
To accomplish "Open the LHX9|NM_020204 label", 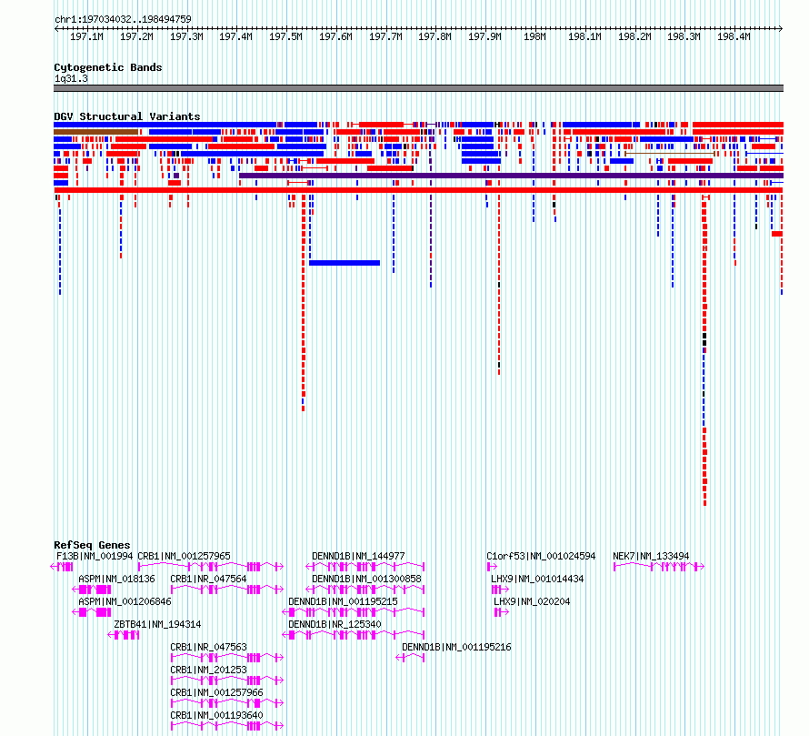I will [532, 601].
